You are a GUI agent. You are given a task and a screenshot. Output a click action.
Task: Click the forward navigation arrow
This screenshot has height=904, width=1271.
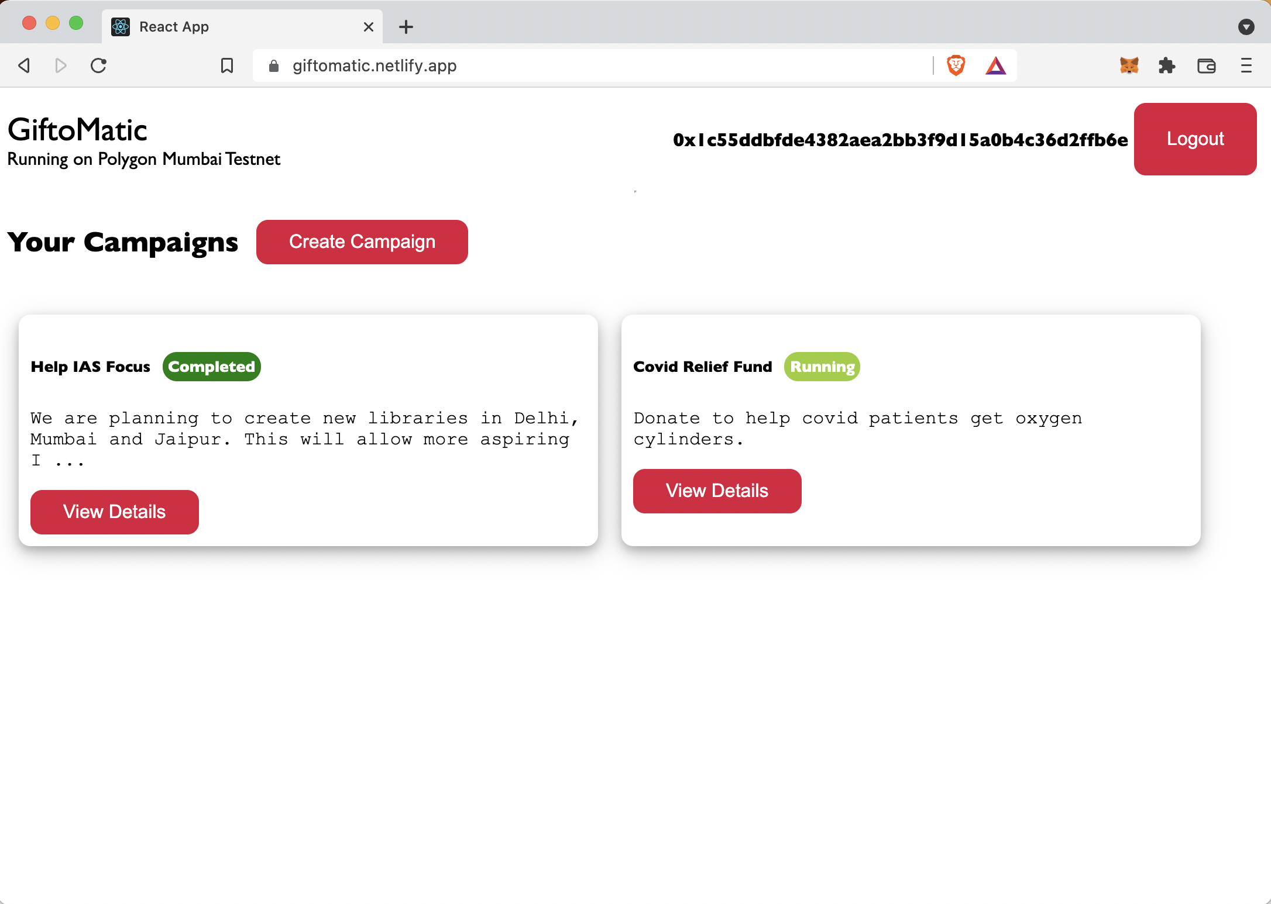click(x=61, y=65)
